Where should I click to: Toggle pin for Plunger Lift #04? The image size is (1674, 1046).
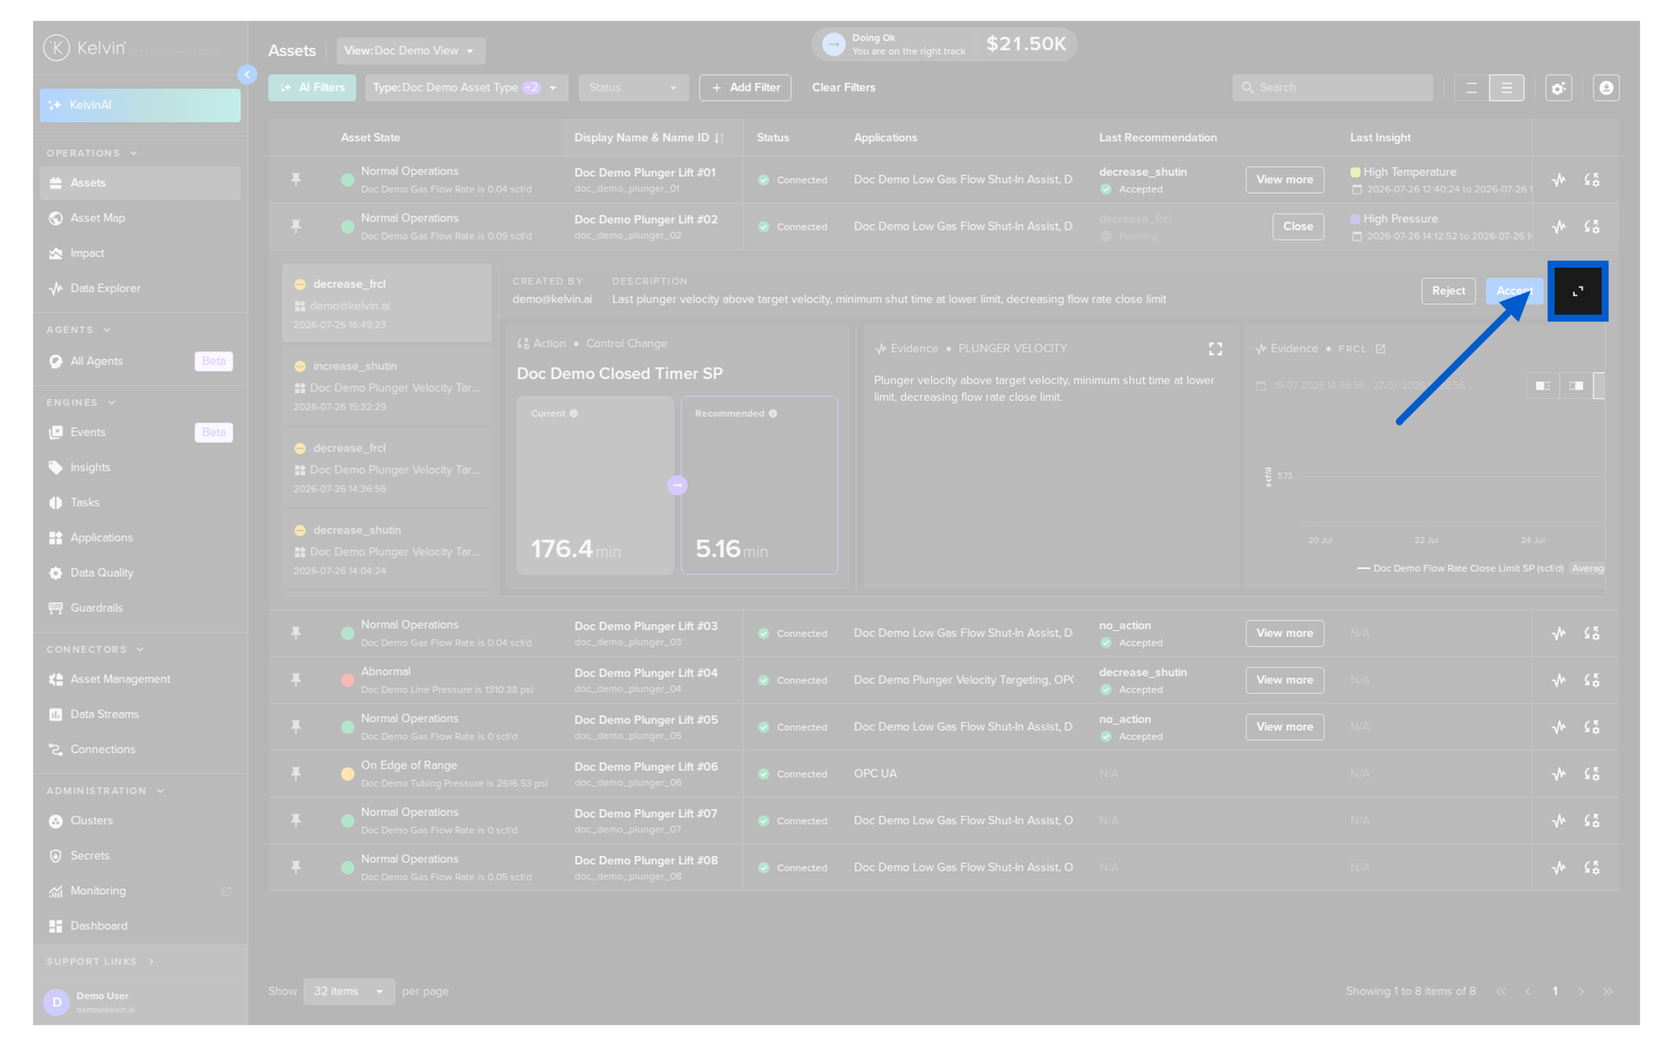pos(296,681)
